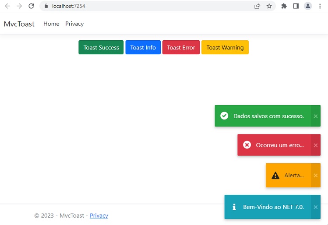This screenshot has width=328, height=225.
Task: Go forward in browser history
Action: tap(19, 6)
